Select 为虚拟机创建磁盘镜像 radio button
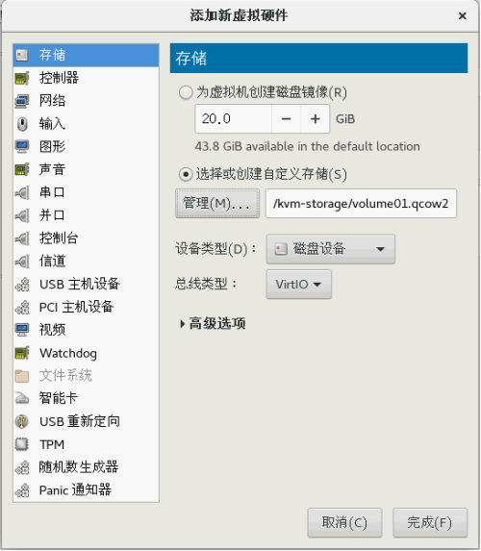Viewport: 481px width, 551px height. [186, 92]
